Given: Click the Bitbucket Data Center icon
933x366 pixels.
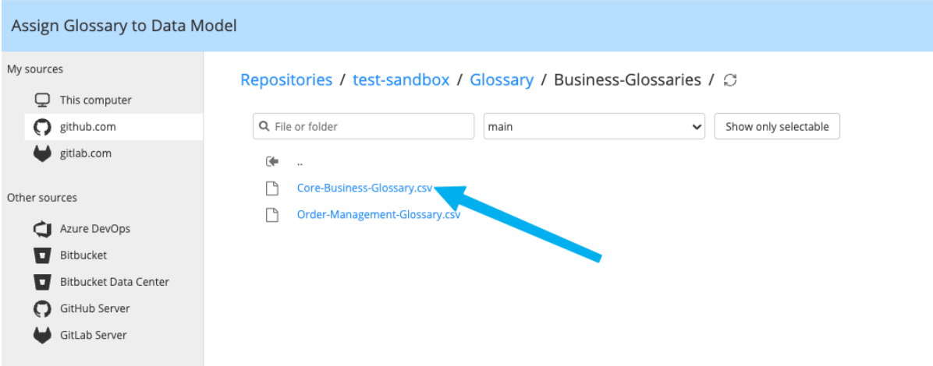Looking at the screenshot, I should 42,282.
